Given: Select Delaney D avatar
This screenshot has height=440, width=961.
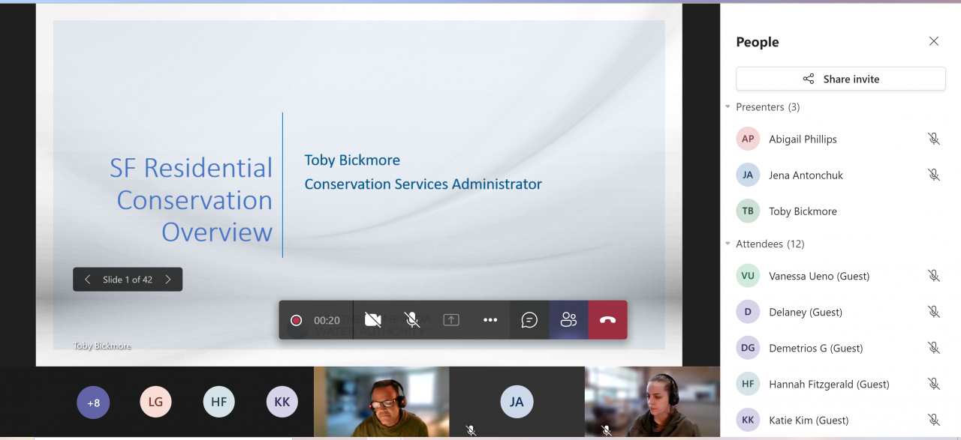Looking at the screenshot, I should click(748, 312).
